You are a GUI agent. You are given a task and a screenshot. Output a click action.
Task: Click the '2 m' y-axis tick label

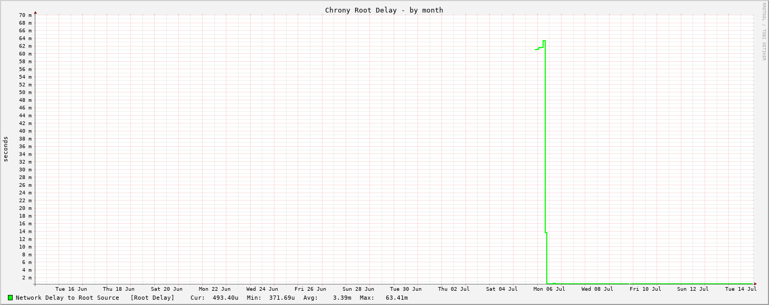27,278
